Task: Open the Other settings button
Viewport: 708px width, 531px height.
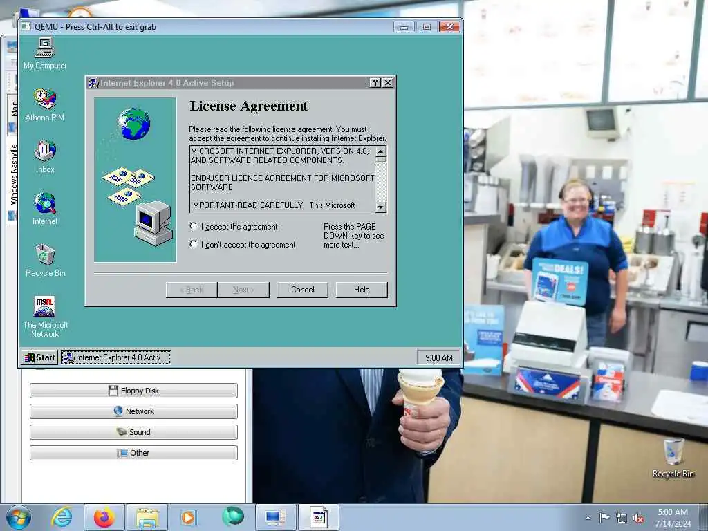Action: 133,453
